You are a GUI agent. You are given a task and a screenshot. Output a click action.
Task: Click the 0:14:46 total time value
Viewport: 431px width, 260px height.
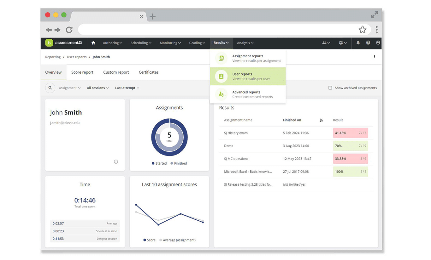coord(85,200)
